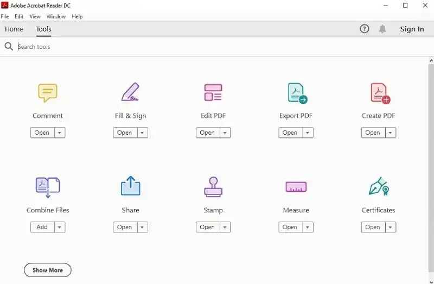Screen dimensions: 434x284
Task: Select the Measure ruler icon
Action: coord(296,187)
